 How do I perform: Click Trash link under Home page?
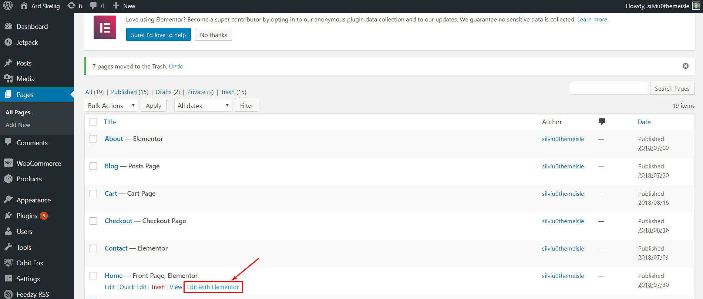158,287
